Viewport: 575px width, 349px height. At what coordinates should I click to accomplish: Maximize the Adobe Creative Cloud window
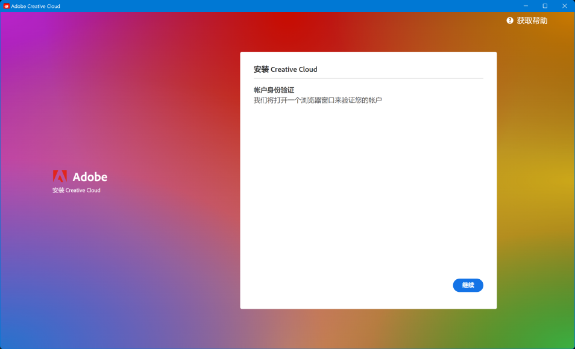[545, 6]
